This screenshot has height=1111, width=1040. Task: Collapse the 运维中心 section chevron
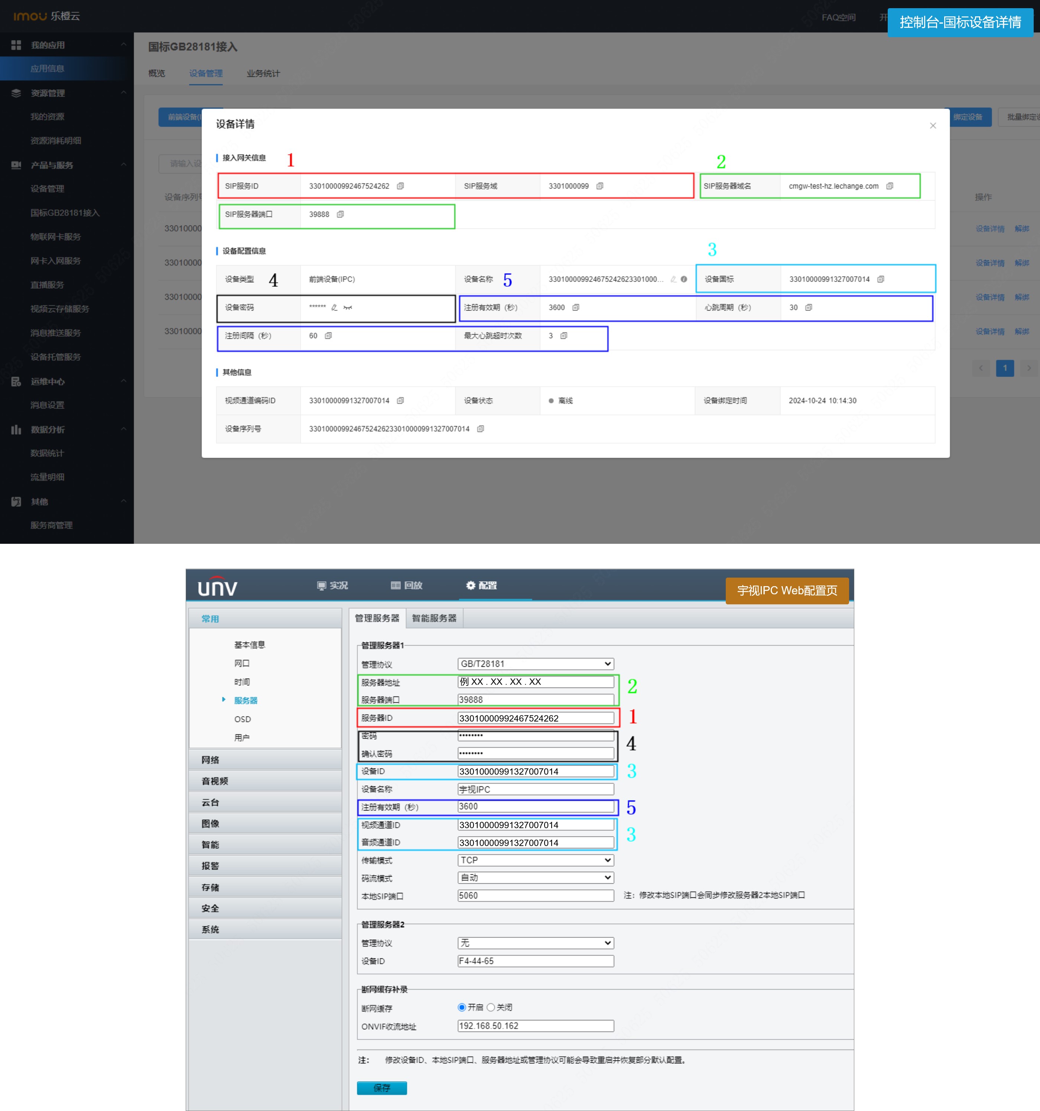coord(124,381)
